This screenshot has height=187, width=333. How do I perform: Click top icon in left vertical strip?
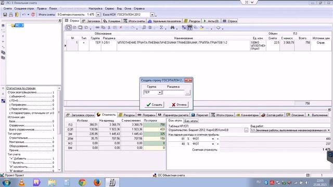coord(3,25)
